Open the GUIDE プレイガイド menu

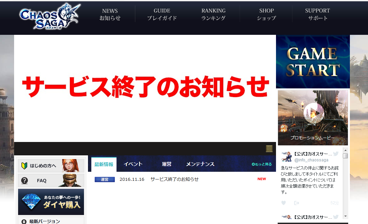tap(162, 15)
